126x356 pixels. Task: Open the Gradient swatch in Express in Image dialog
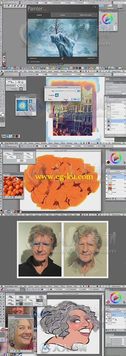coord(57,95)
